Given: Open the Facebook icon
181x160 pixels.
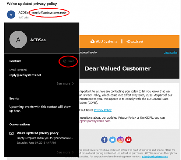Looking at the screenshot, I should pos(104,140).
